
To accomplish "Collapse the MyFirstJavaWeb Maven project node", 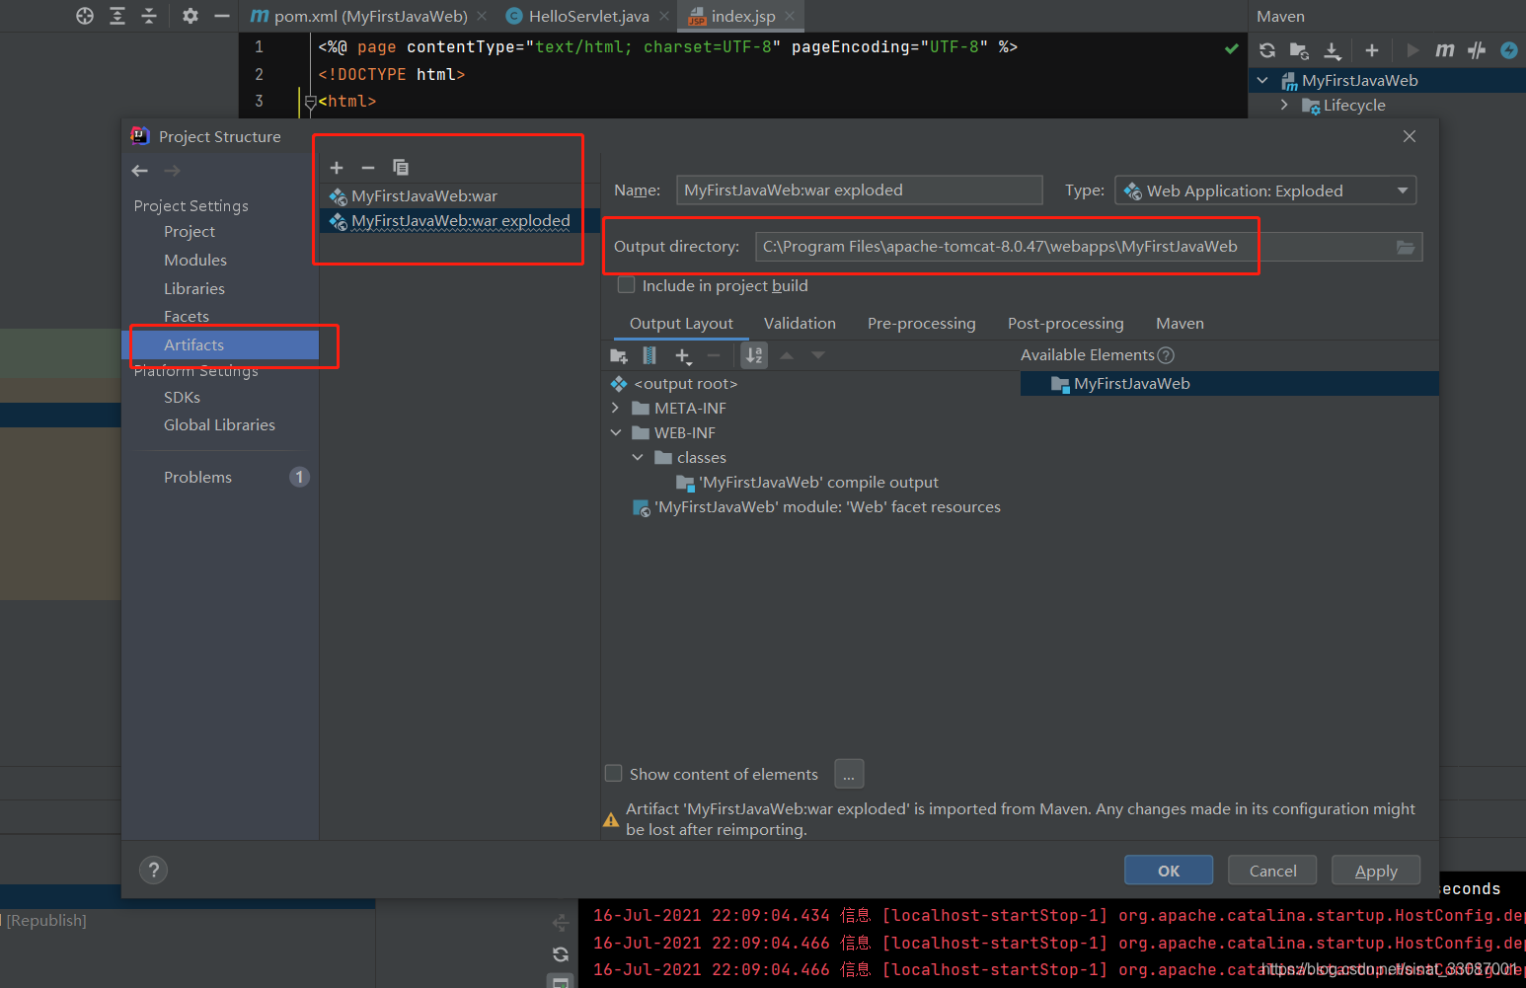I will [x=1262, y=80].
